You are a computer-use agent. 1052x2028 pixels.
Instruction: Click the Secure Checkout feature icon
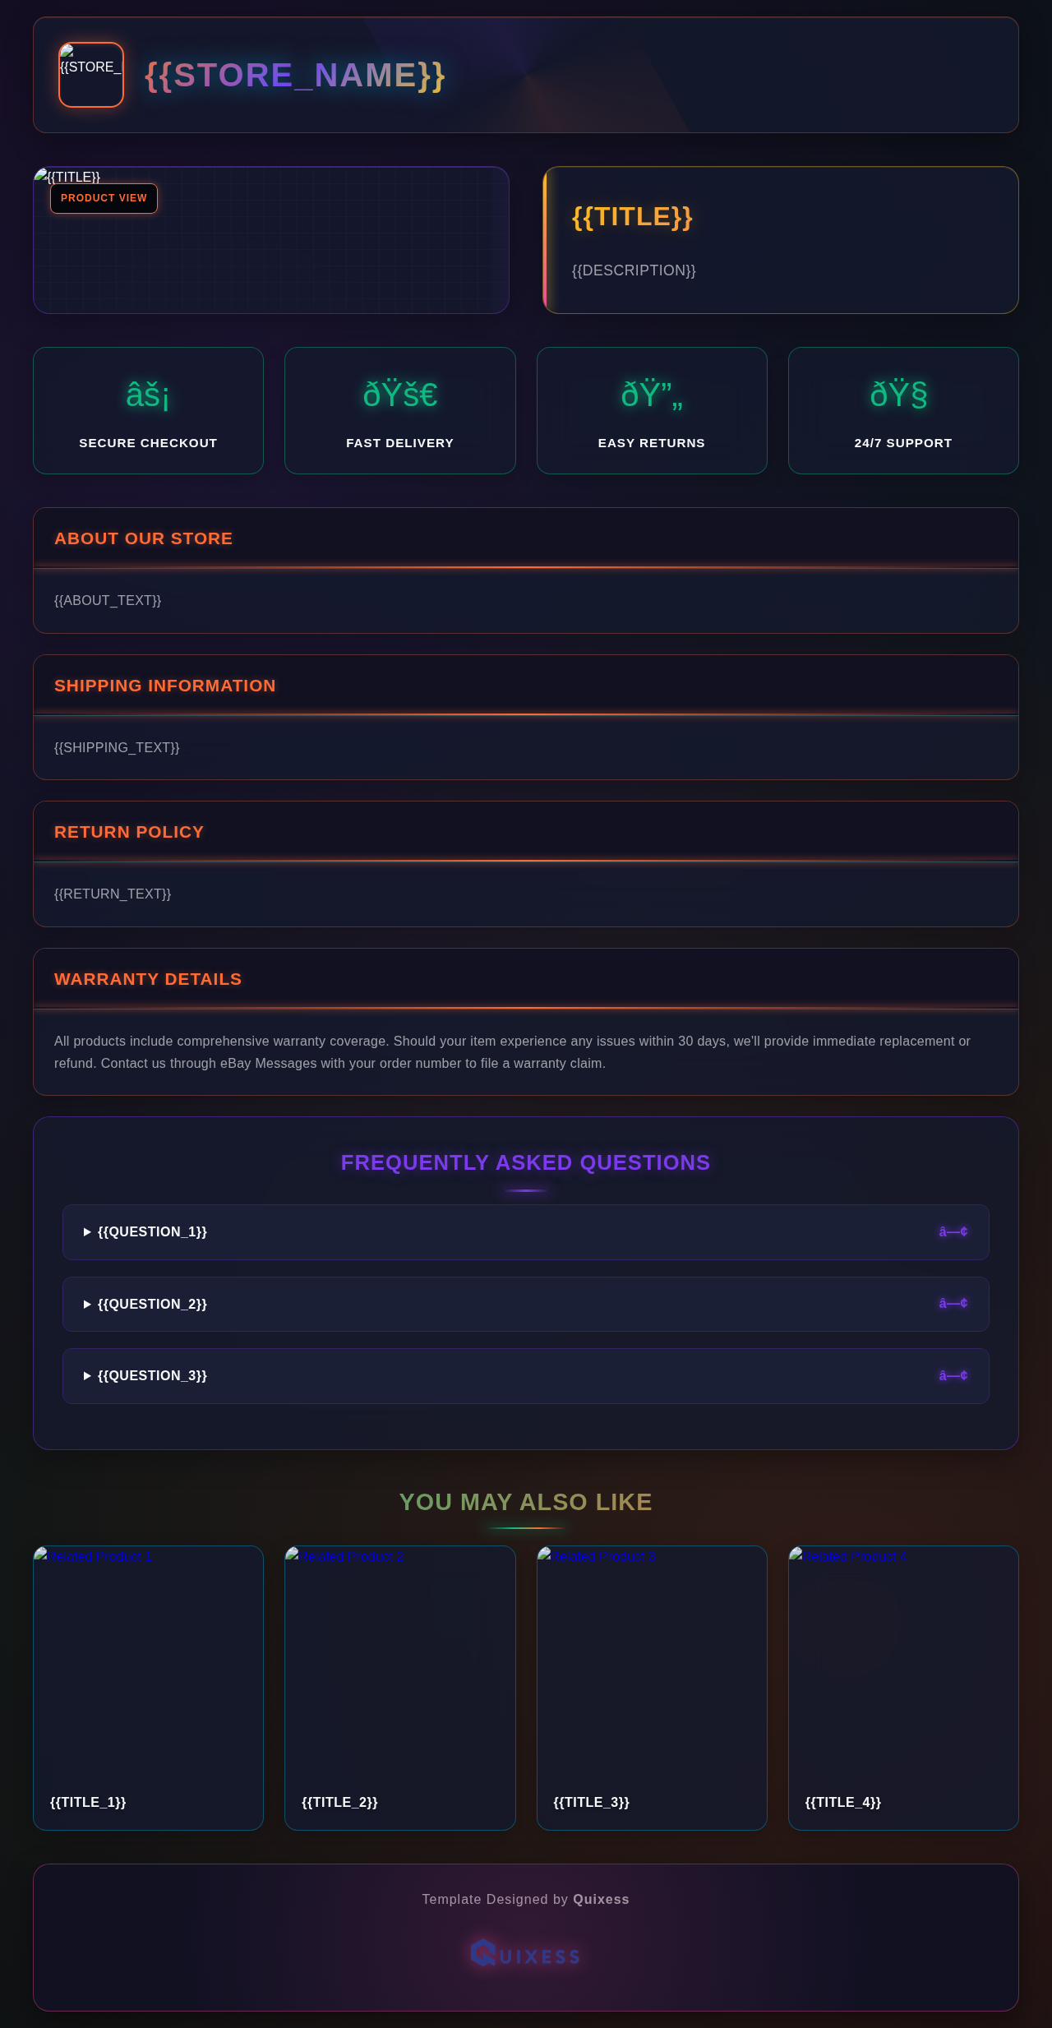[x=148, y=395]
